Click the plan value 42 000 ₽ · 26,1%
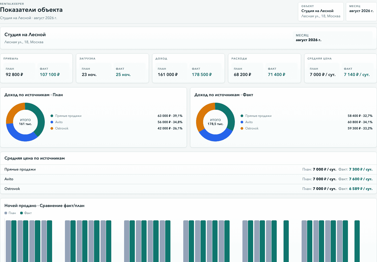 tap(170, 128)
